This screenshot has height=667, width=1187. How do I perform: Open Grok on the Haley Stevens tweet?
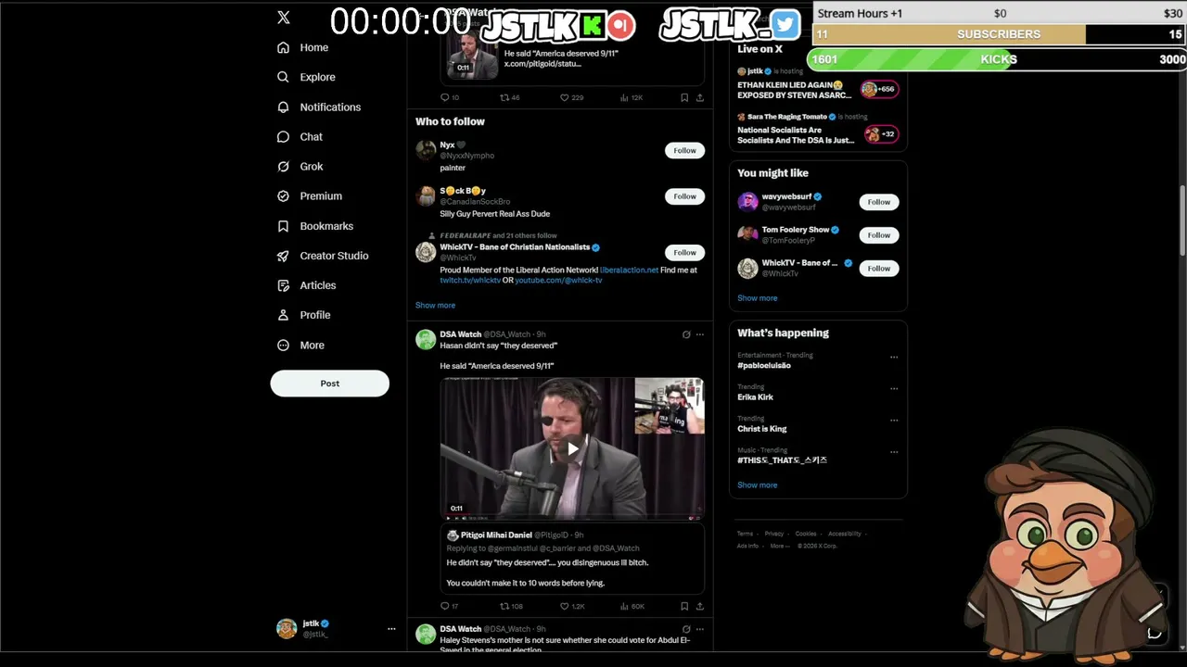point(686,629)
